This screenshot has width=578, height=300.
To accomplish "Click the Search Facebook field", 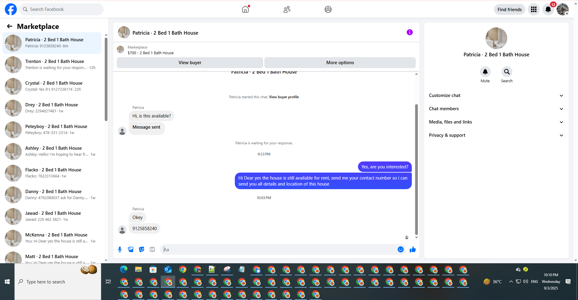I will (x=61, y=9).
